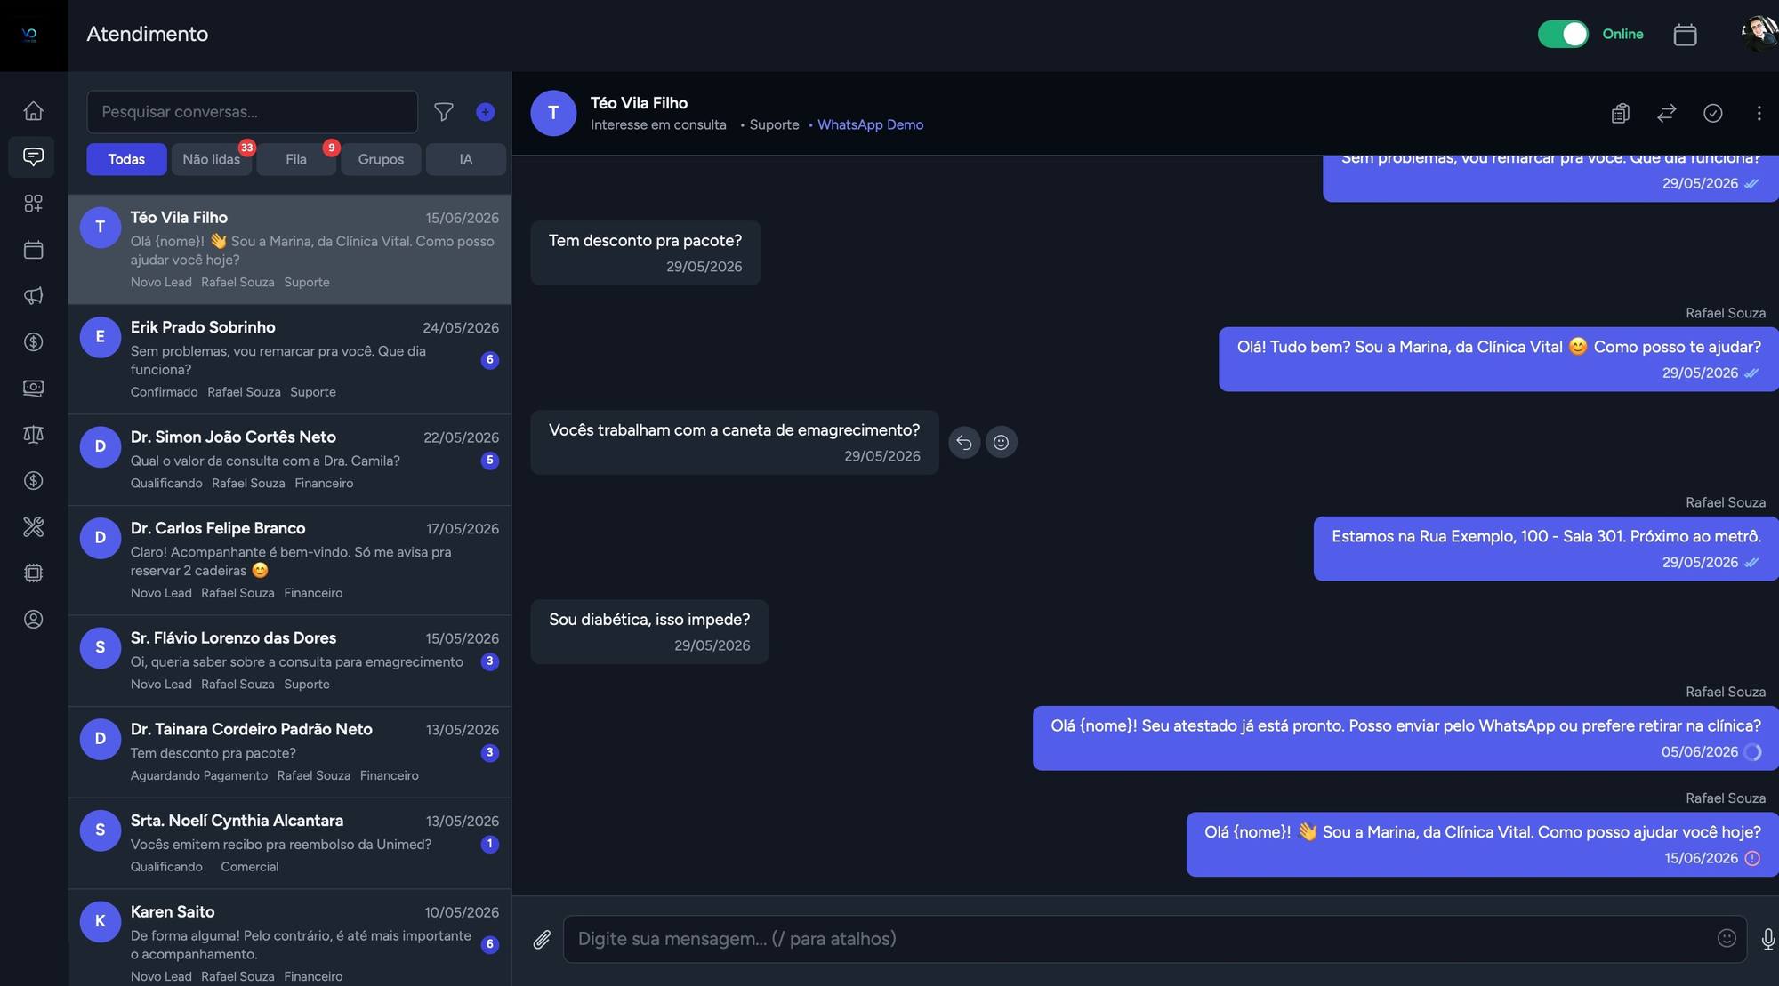This screenshot has height=986, width=1779.
Task: Click the Interesse em consulta subtitle
Action: pyautogui.click(x=658, y=125)
